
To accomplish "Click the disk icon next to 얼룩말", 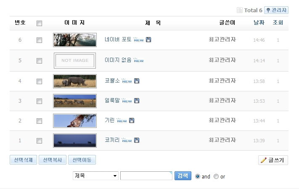I will click(137, 101).
